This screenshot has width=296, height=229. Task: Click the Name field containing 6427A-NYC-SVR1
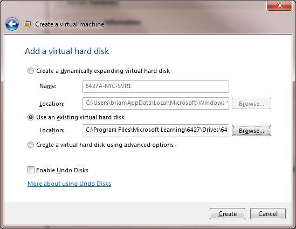point(156,86)
